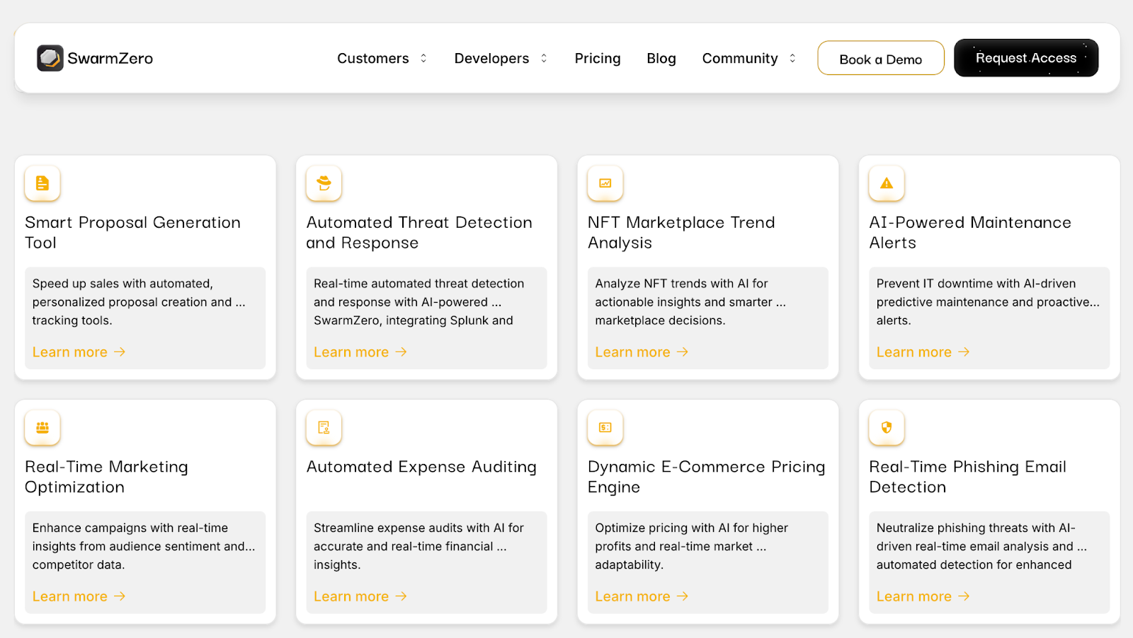Click the Real-Time Marketing Optimization icon
This screenshot has width=1133, height=638.
[42, 427]
